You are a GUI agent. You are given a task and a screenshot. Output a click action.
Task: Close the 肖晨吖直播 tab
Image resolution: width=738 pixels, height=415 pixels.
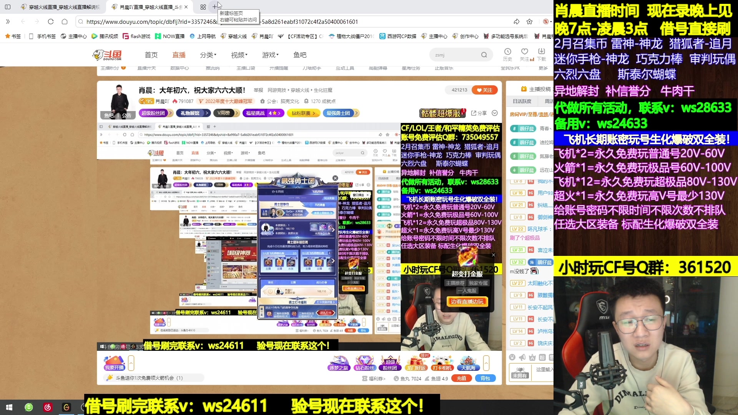tap(186, 7)
